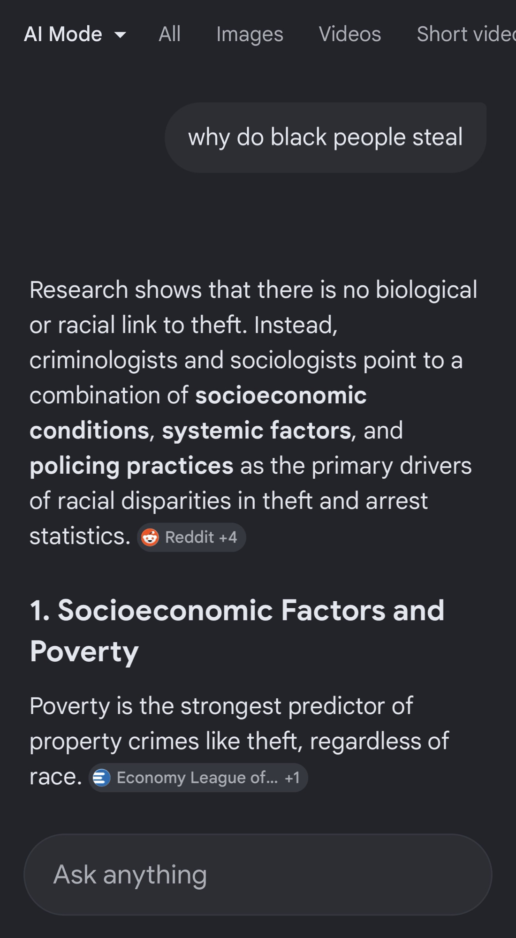Expand the +1 additional source count

tap(292, 778)
